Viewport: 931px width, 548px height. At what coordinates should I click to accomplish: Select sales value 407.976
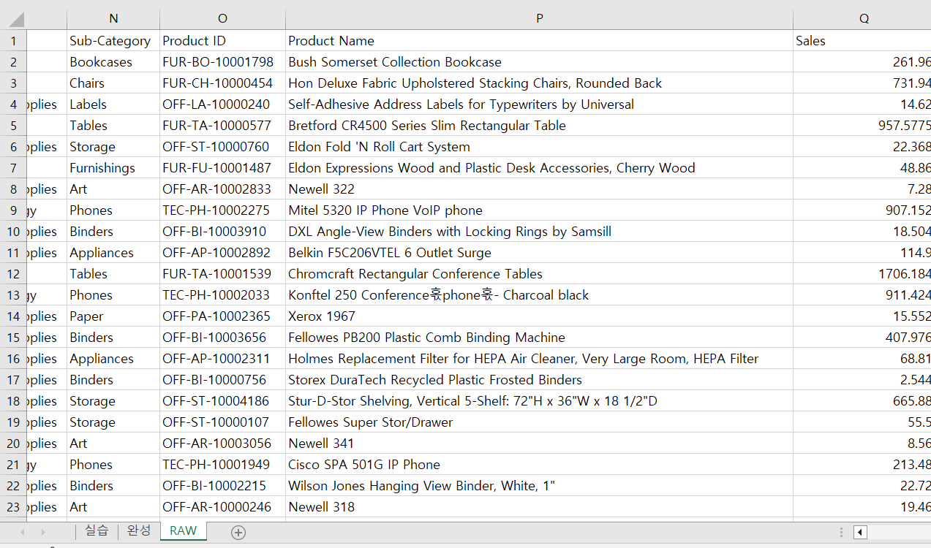(x=862, y=338)
